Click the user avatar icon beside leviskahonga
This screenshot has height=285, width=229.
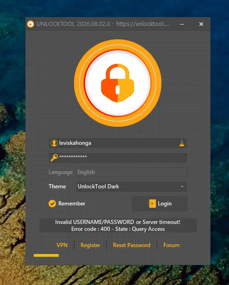click(x=54, y=143)
